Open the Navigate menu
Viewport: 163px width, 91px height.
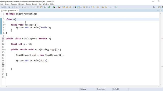[x=21, y=4]
